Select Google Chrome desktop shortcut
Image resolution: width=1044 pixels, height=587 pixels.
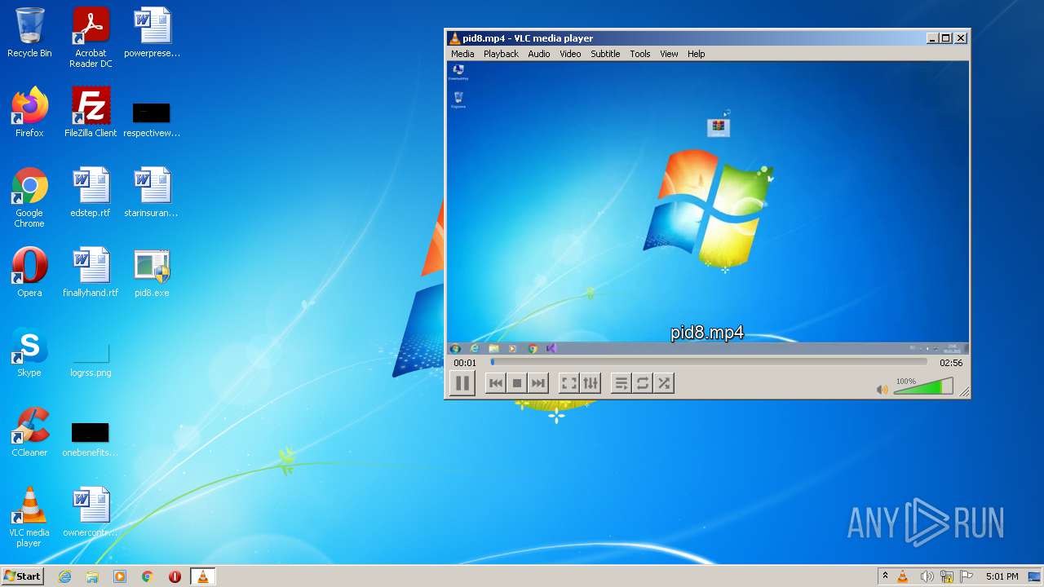pyautogui.click(x=29, y=196)
